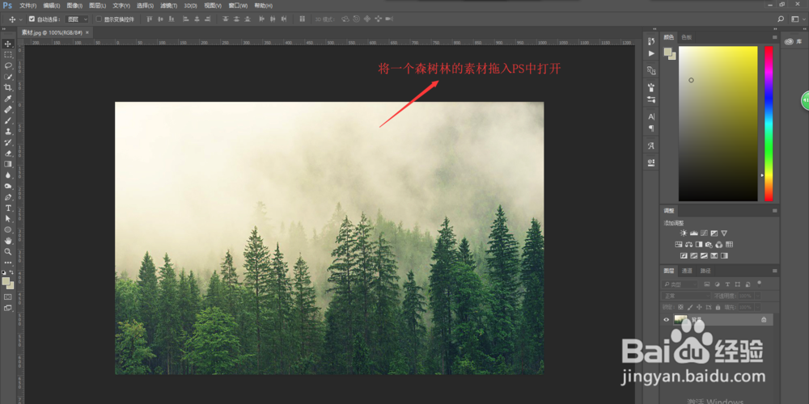This screenshot has width=809, height=404.
Task: Toggle the lock position button
Action: [x=700, y=307]
